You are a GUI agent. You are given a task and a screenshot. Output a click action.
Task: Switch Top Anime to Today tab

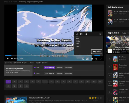(x=124, y=33)
